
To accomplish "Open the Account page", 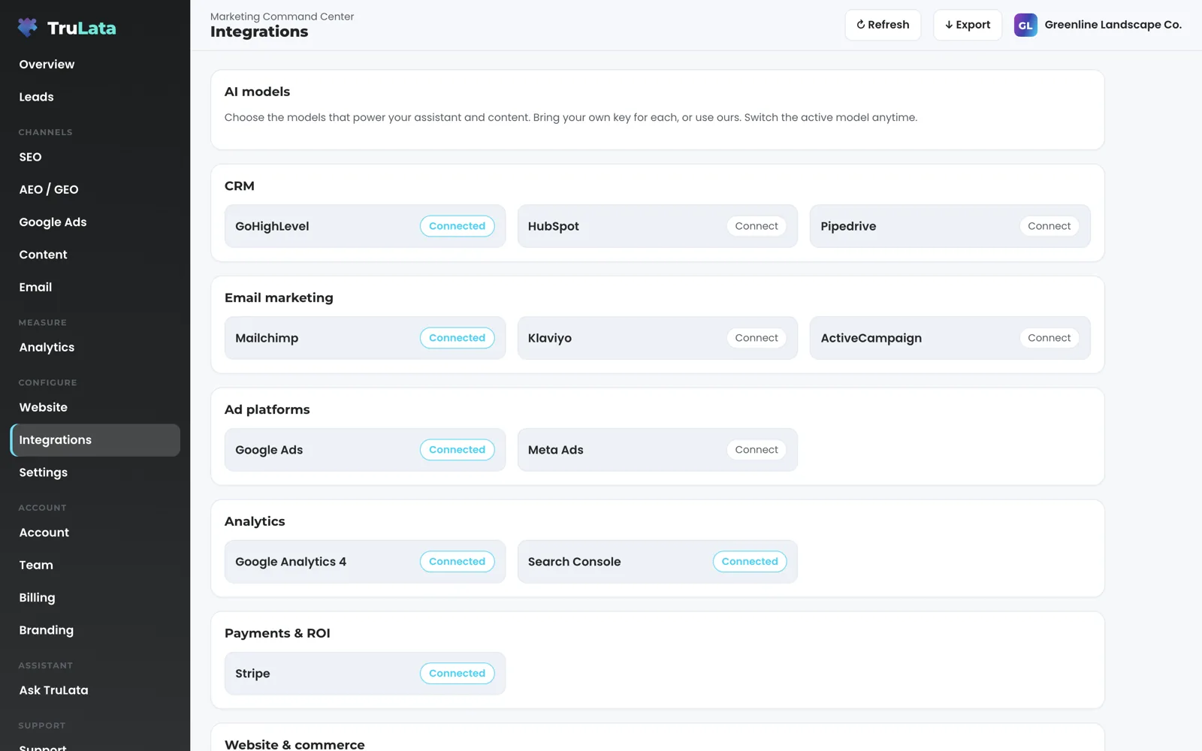I will click(95, 532).
